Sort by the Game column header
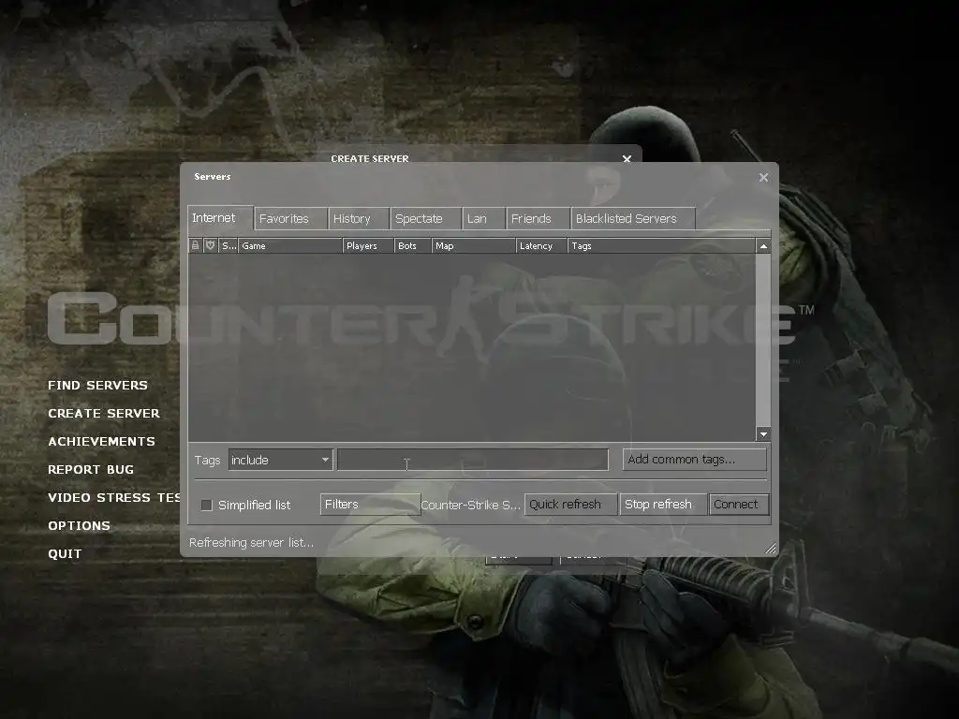Viewport: 959px width, 719px height. coord(290,246)
